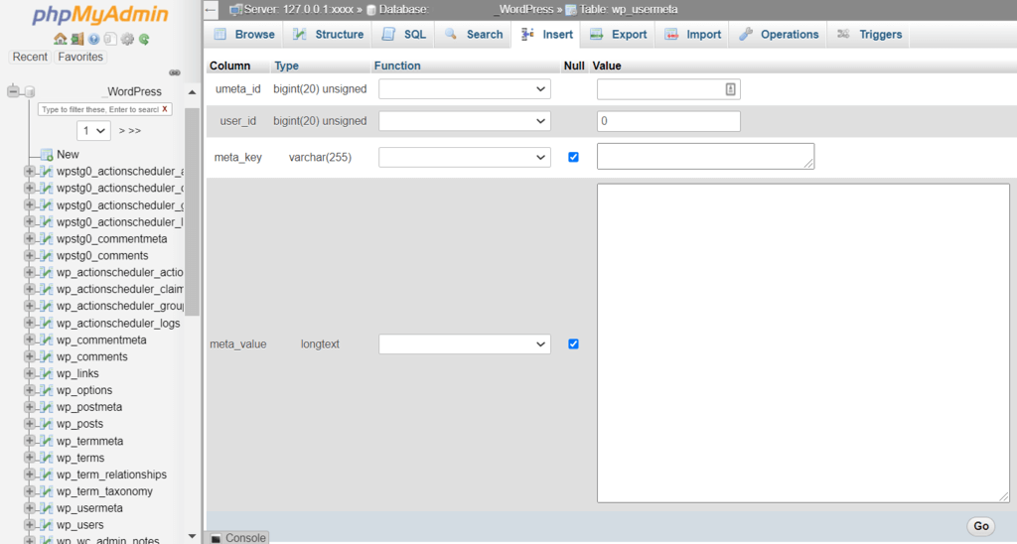Open the wp_users table link
1017x544 pixels.
[x=79, y=524]
